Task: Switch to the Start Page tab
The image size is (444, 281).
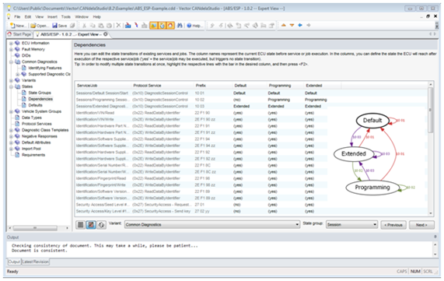Action: [x=19, y=34]
